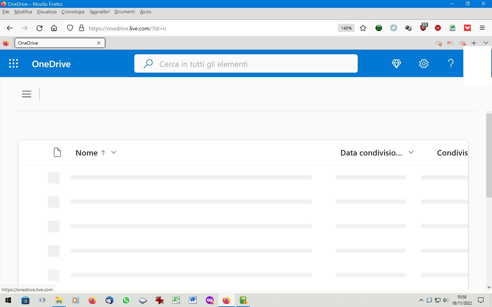
Task: Open the Vivaldi-style red fox extension icon
Action: click(467, 28)
